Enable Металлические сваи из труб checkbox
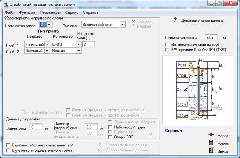Screen dimensions: 240x158 point(167,44)
